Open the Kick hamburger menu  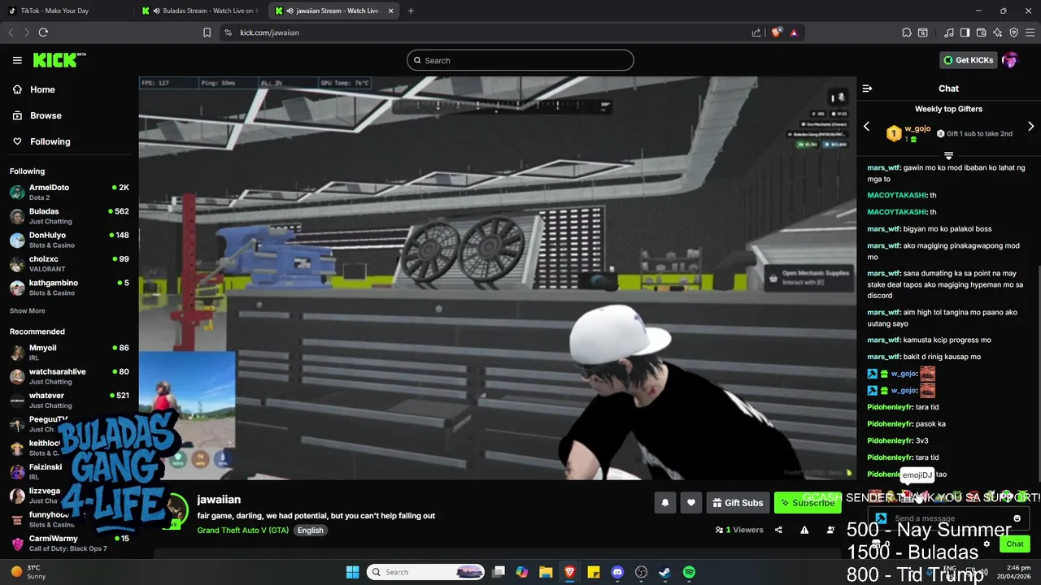click(x=17, y=60)
